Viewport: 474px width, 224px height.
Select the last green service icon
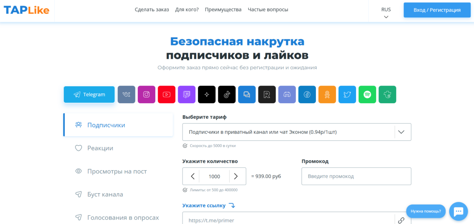click(x=388, y=95)
